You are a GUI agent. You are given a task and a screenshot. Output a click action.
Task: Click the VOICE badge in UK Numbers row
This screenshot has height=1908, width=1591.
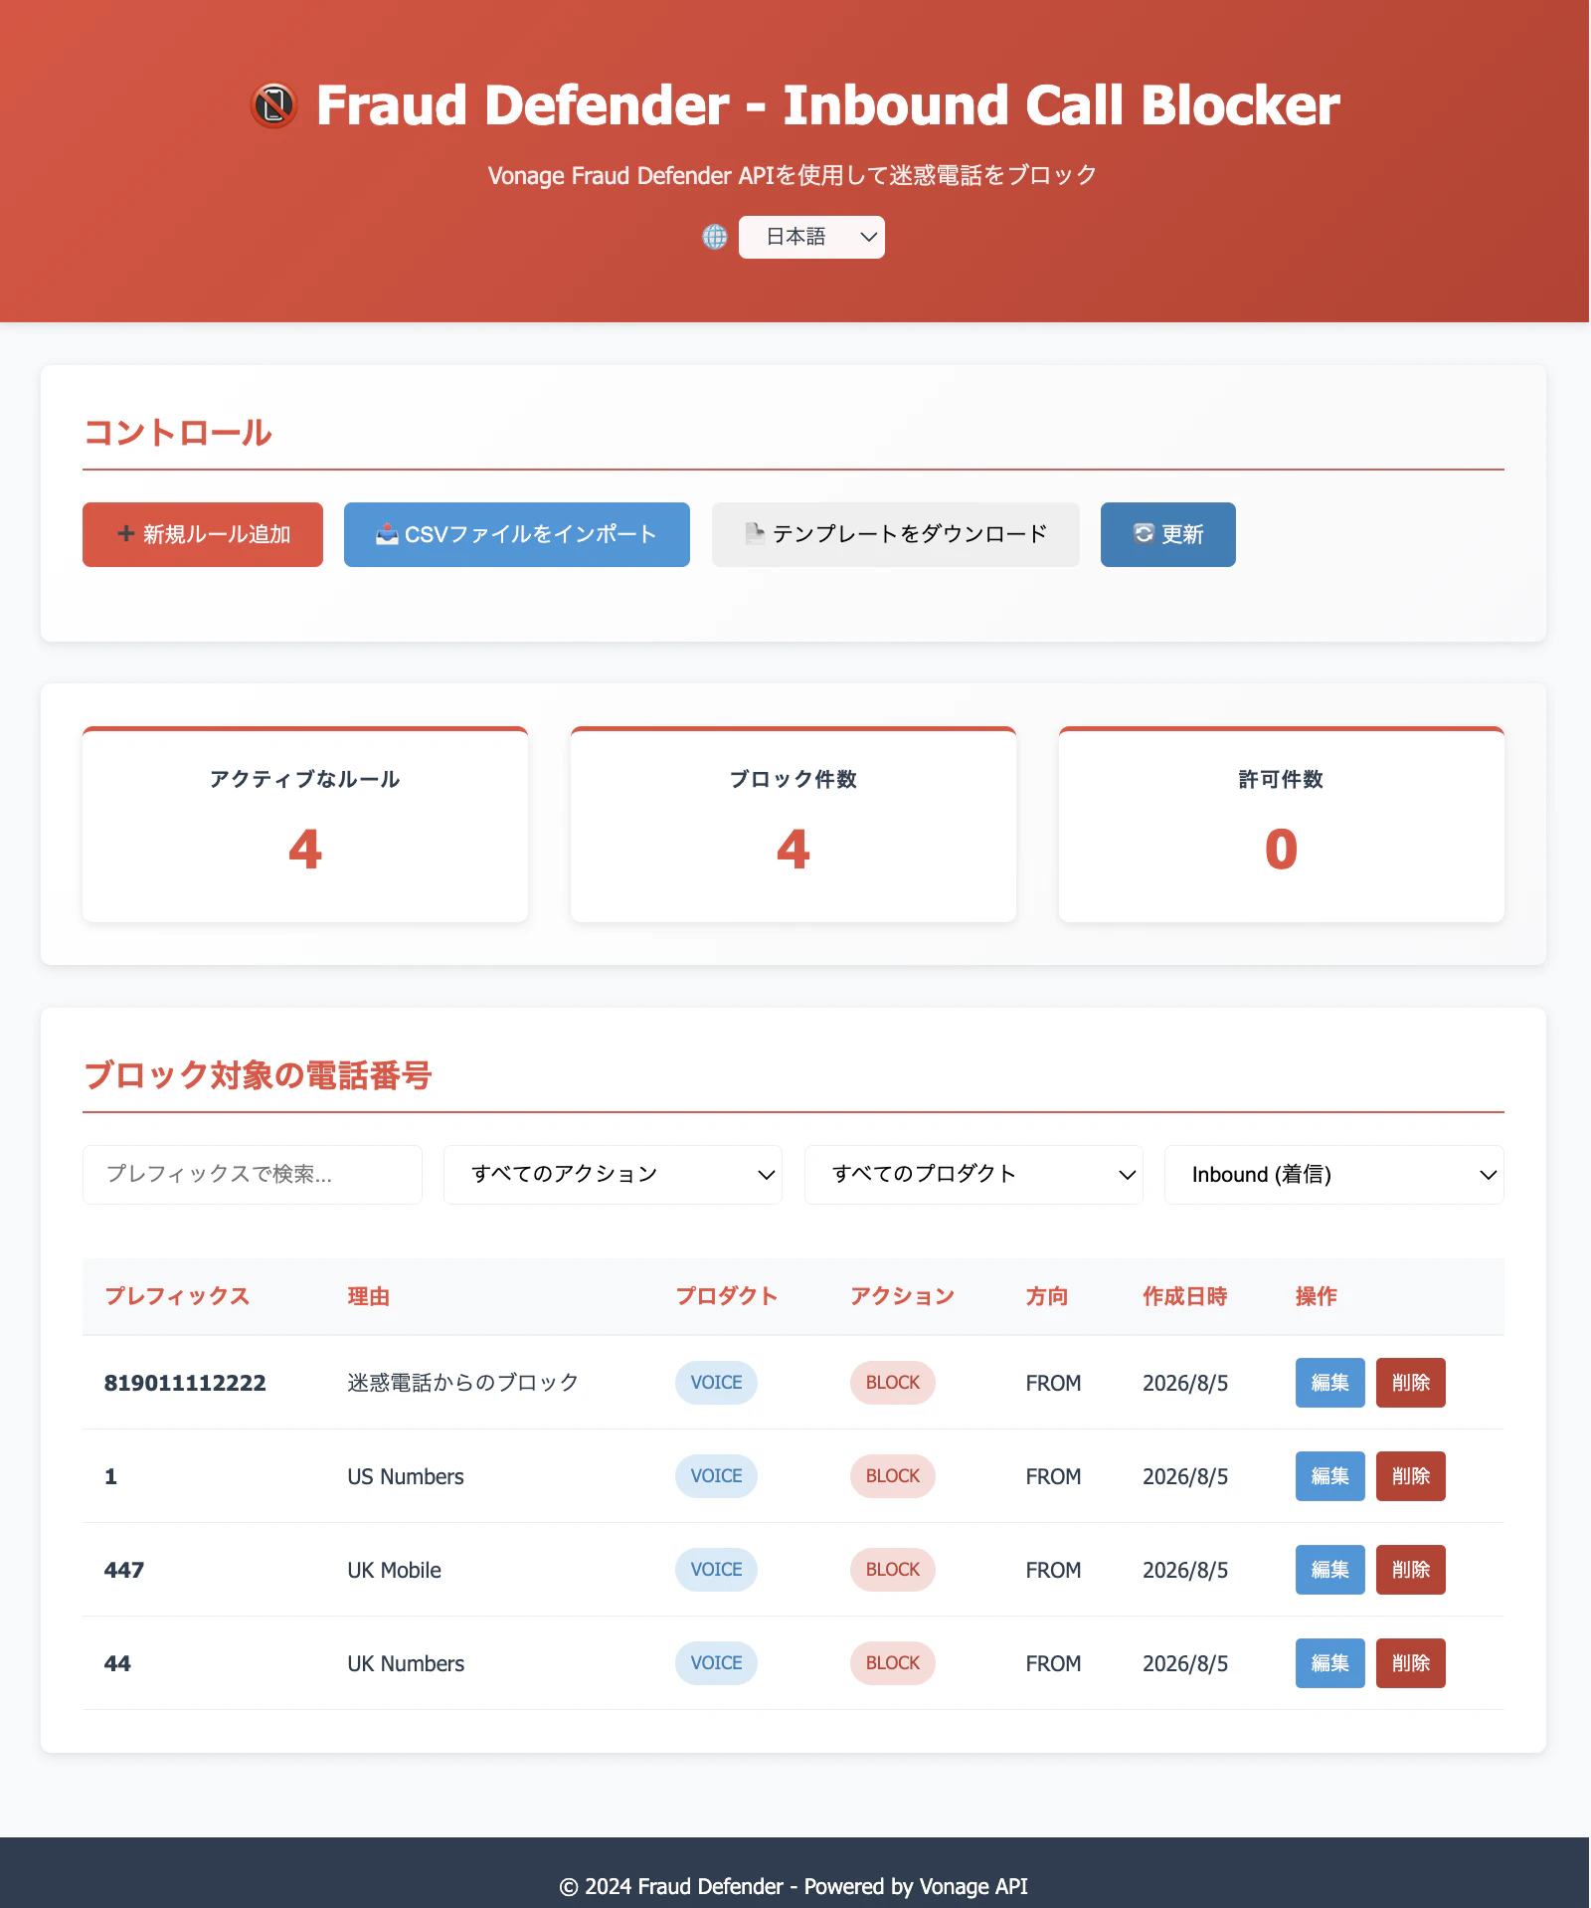click(x=716, y=1663)
